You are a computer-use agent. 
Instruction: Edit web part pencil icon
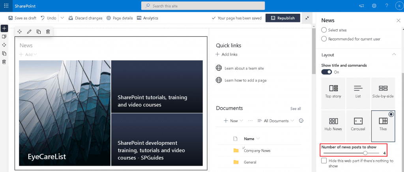point(29,31)
